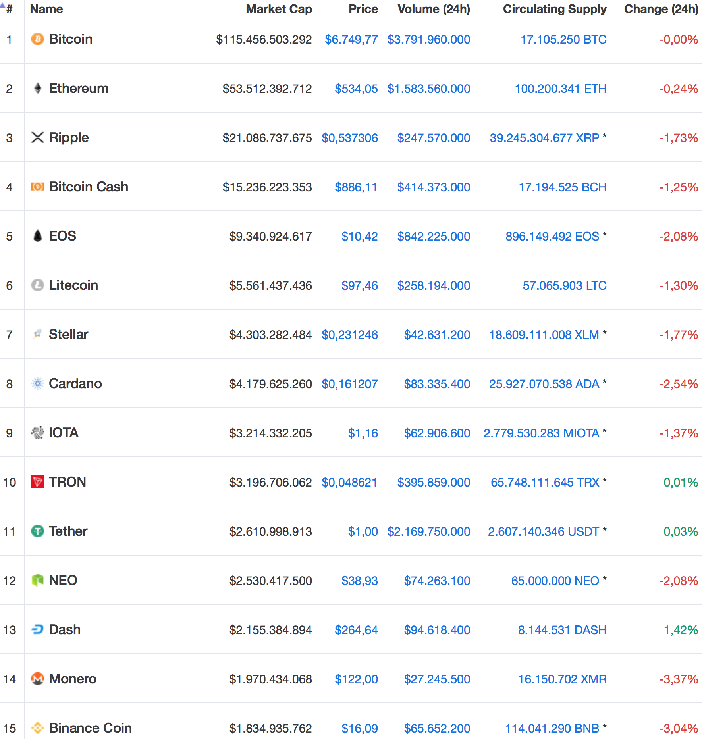Open the Binance Coin name link
The height and width of the screenshot is (739, 702).
[x=90, y=728]
